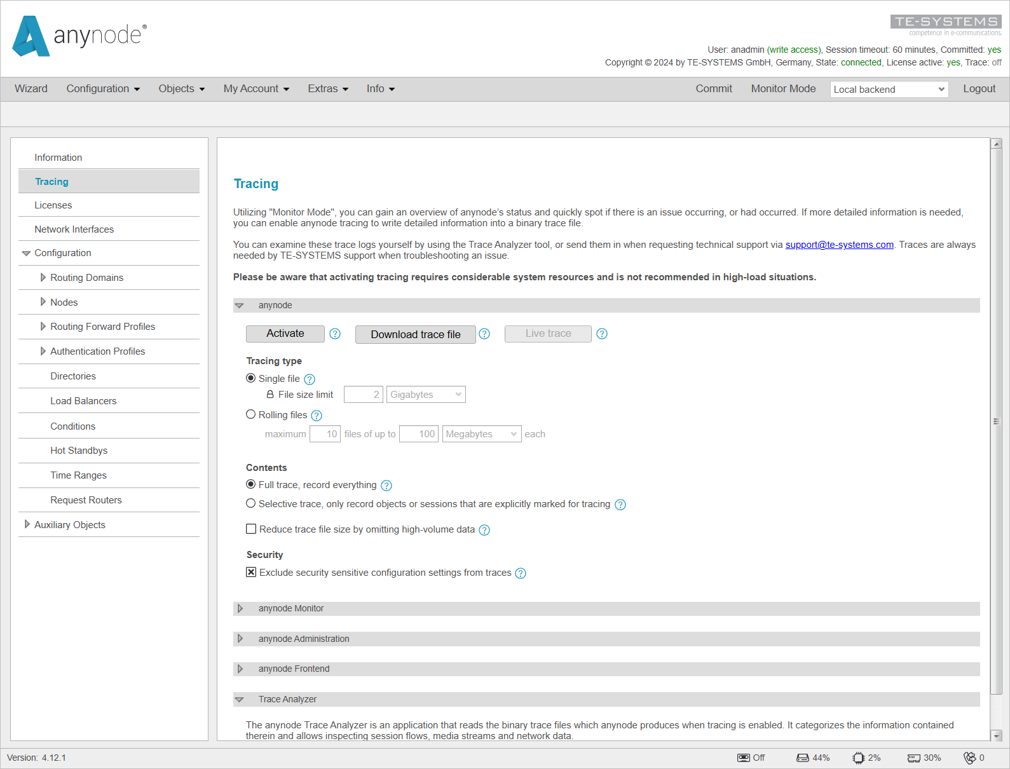Open the Local backend dropdown
The height and width of the screenshot is (769, 1010).
[889, 90]
